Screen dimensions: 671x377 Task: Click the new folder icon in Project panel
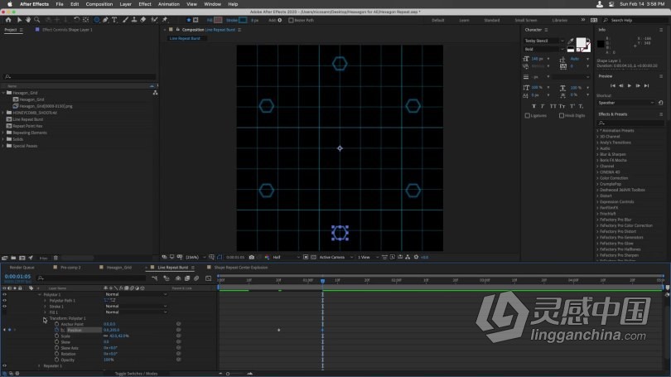(x=13, y=258)
